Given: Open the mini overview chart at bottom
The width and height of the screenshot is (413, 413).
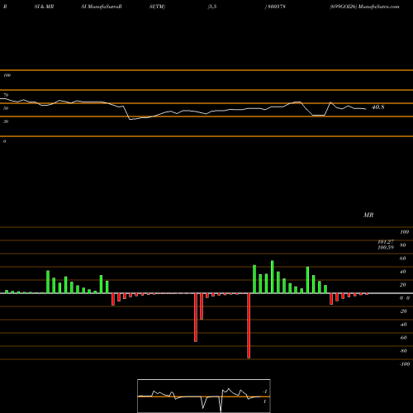Looking at the screenshot, I should tap(204, 396).
